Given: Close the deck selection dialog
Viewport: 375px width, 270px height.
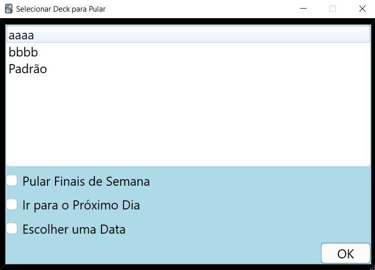Looking at the screenshot, I should (x=362, y=9).
